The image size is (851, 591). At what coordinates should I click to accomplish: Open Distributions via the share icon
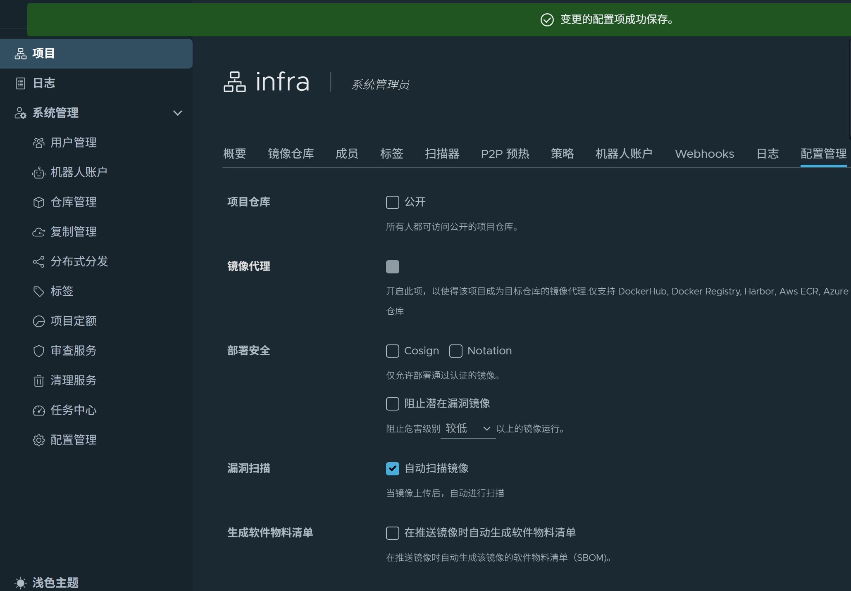pos(39,262)
